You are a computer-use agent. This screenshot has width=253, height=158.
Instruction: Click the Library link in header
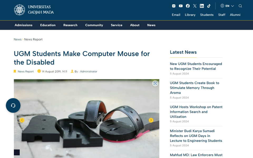click(190, 15)
